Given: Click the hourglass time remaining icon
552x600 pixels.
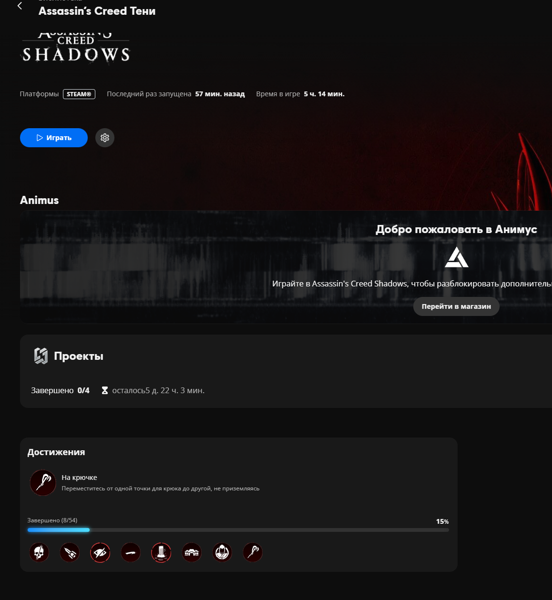Looking at the screenshot, I should click(105, 390).
